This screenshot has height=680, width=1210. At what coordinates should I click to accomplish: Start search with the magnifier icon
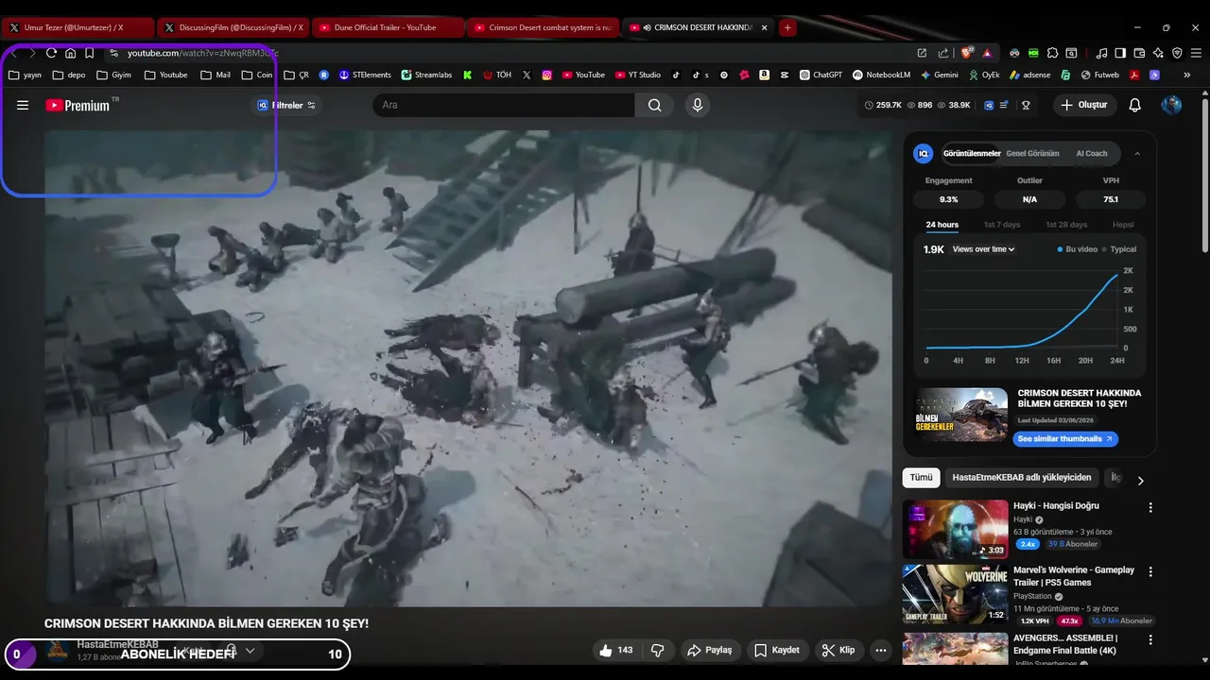[x=655, y=105]
